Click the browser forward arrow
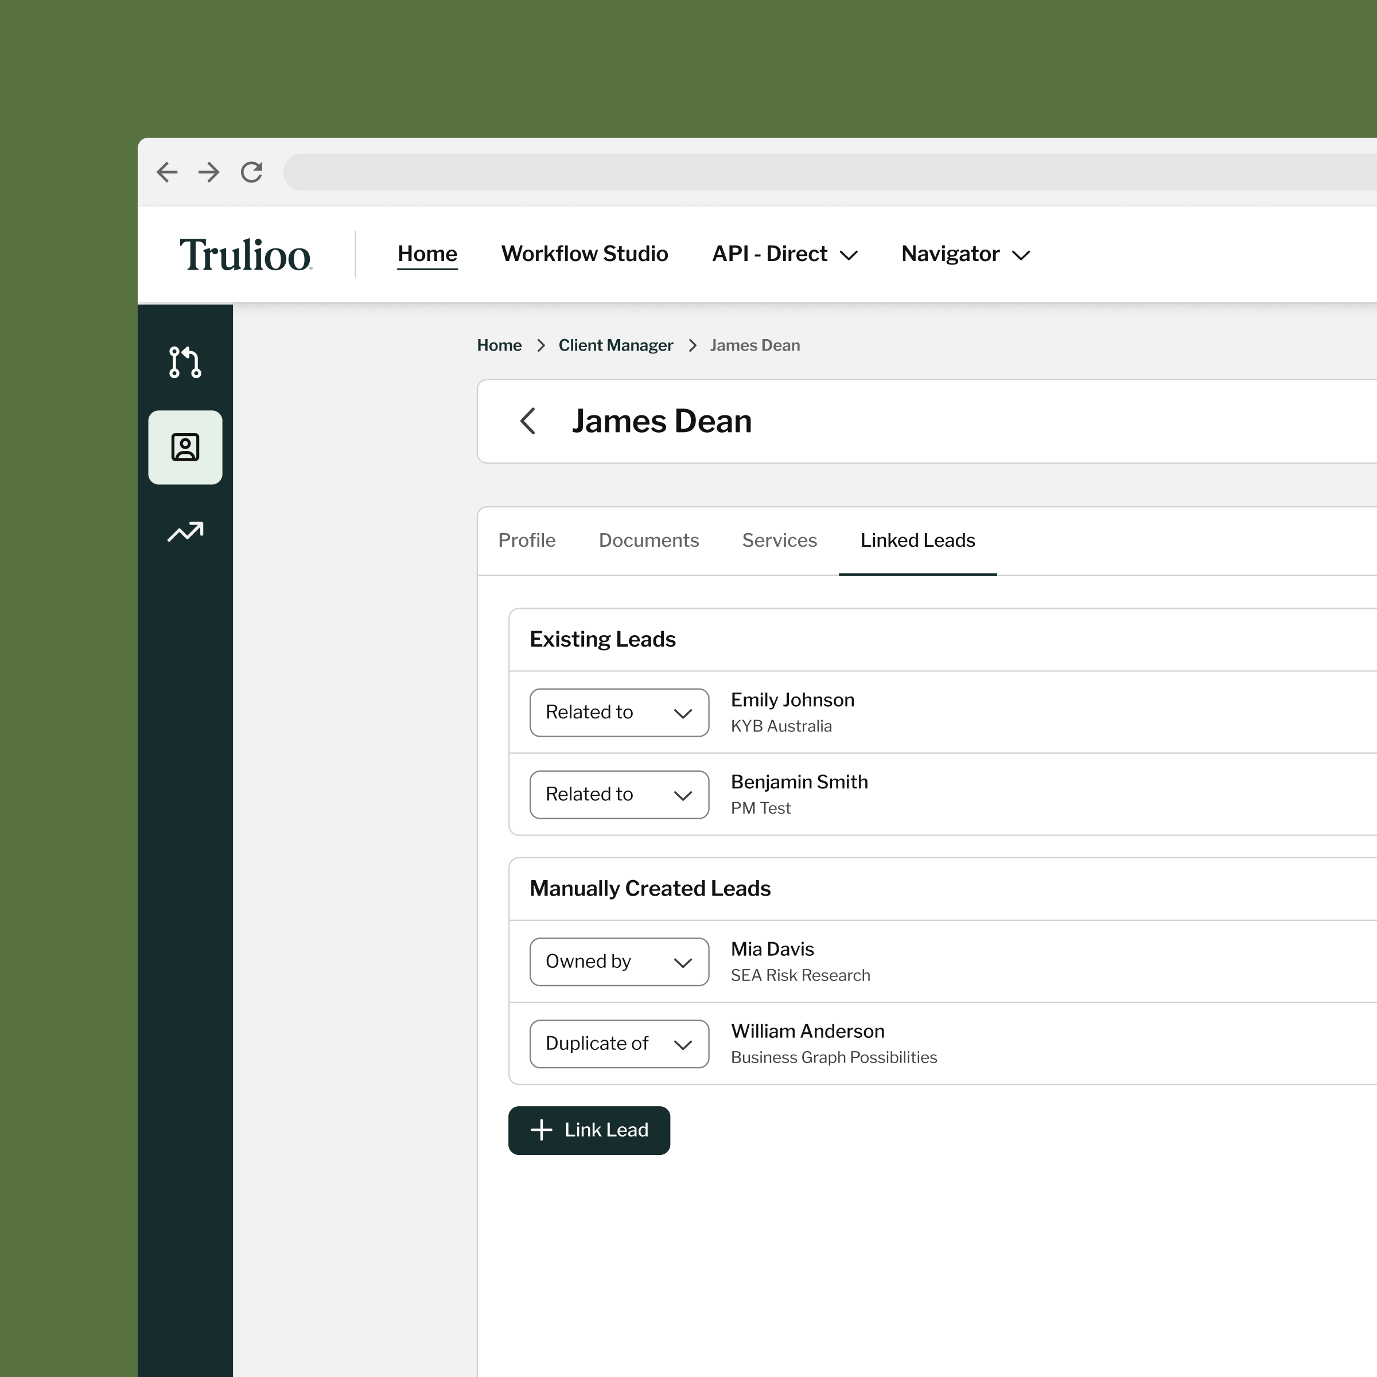 point(209,172)
